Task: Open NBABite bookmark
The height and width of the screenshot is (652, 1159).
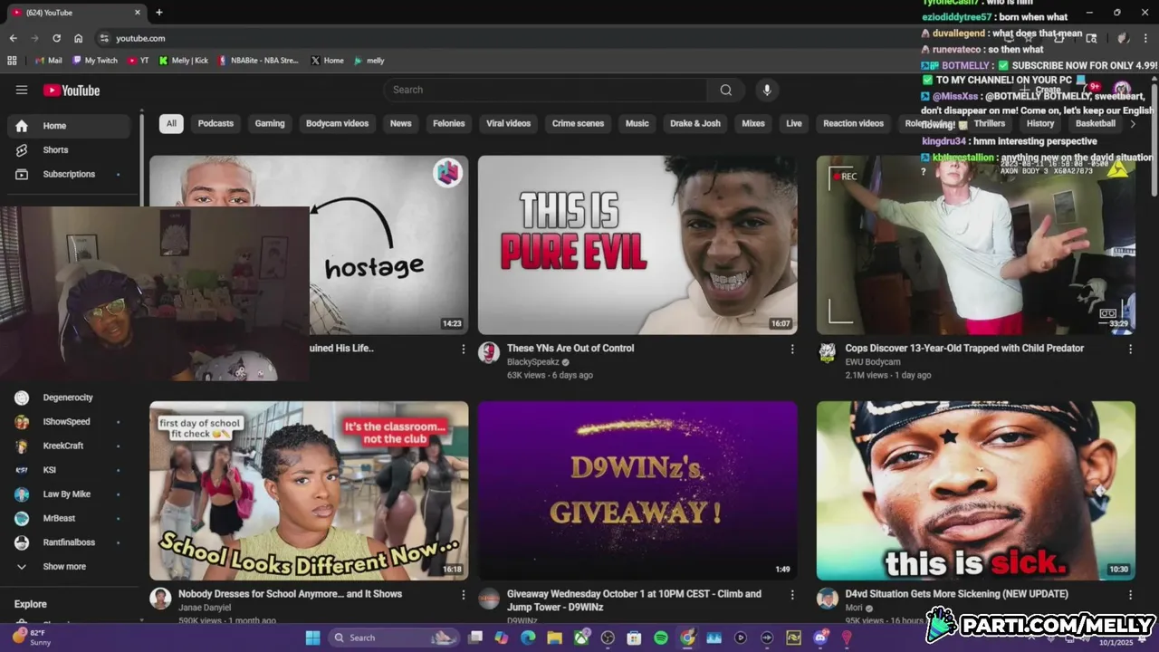Action: click(x=258, y=61)
